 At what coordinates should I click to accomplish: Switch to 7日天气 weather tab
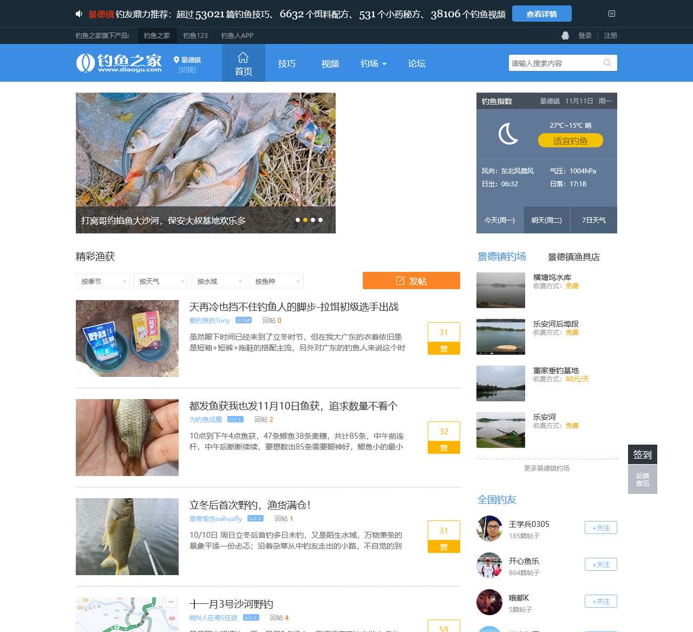coord(594,220)
